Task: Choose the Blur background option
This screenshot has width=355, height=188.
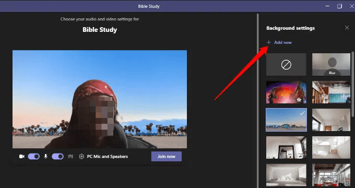Action: pos(331,65)
